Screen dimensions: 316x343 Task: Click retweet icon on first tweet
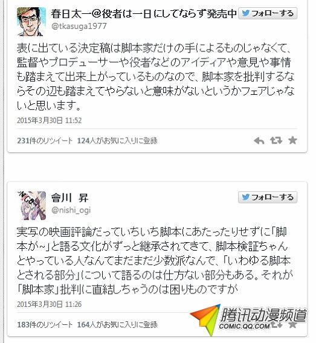[x=276, y=141]
